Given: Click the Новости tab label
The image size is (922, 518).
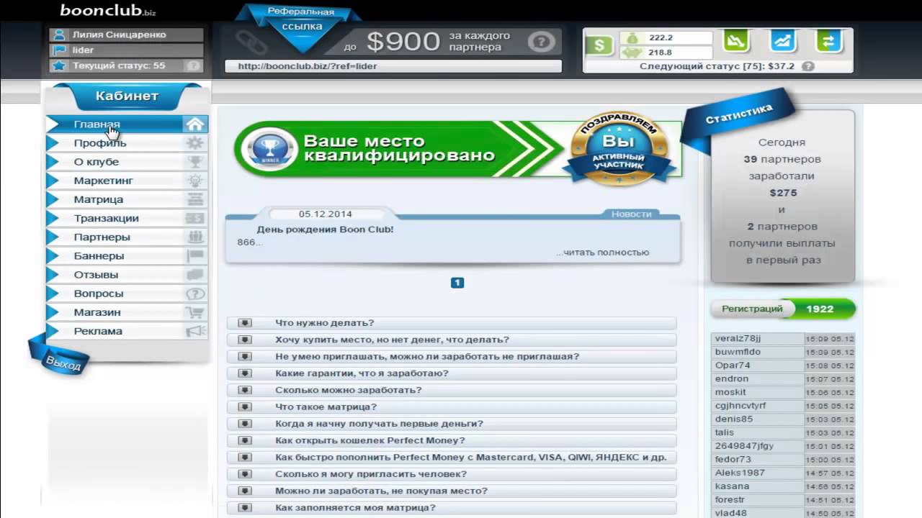Looking at the screenshot, I should tap(631, 214).
